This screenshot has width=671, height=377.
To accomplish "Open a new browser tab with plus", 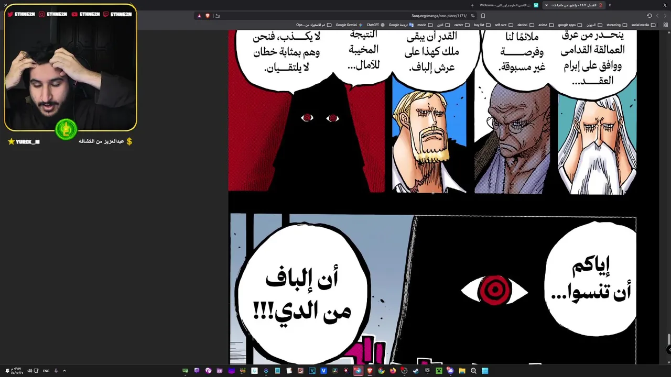I will 472,5.
